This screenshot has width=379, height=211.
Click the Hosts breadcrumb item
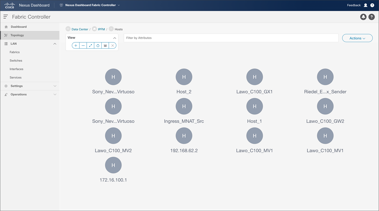pos(118,29)
